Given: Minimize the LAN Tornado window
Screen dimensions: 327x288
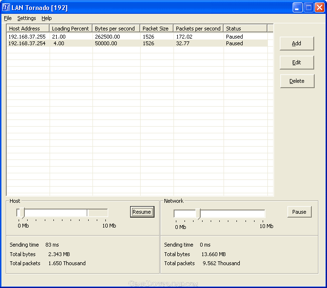Looking at the screenshot, I should pyautogui.click(x=297, y=8).
